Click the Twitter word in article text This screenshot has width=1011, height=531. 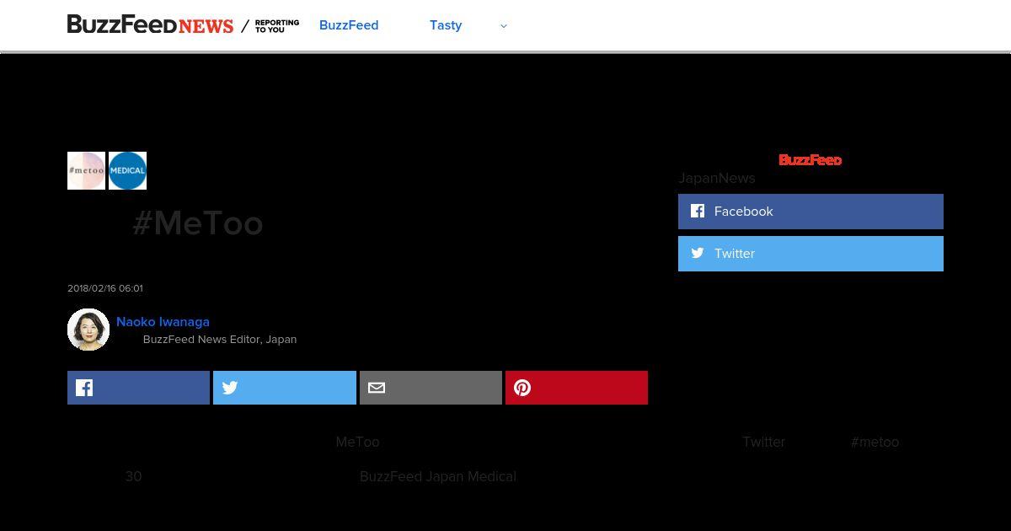763,442
